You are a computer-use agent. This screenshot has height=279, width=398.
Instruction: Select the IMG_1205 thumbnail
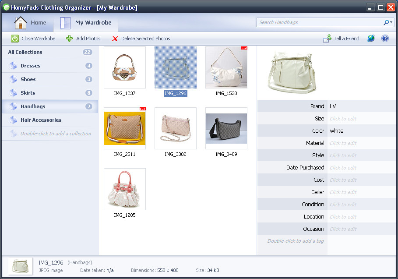[x=125, y=189]
